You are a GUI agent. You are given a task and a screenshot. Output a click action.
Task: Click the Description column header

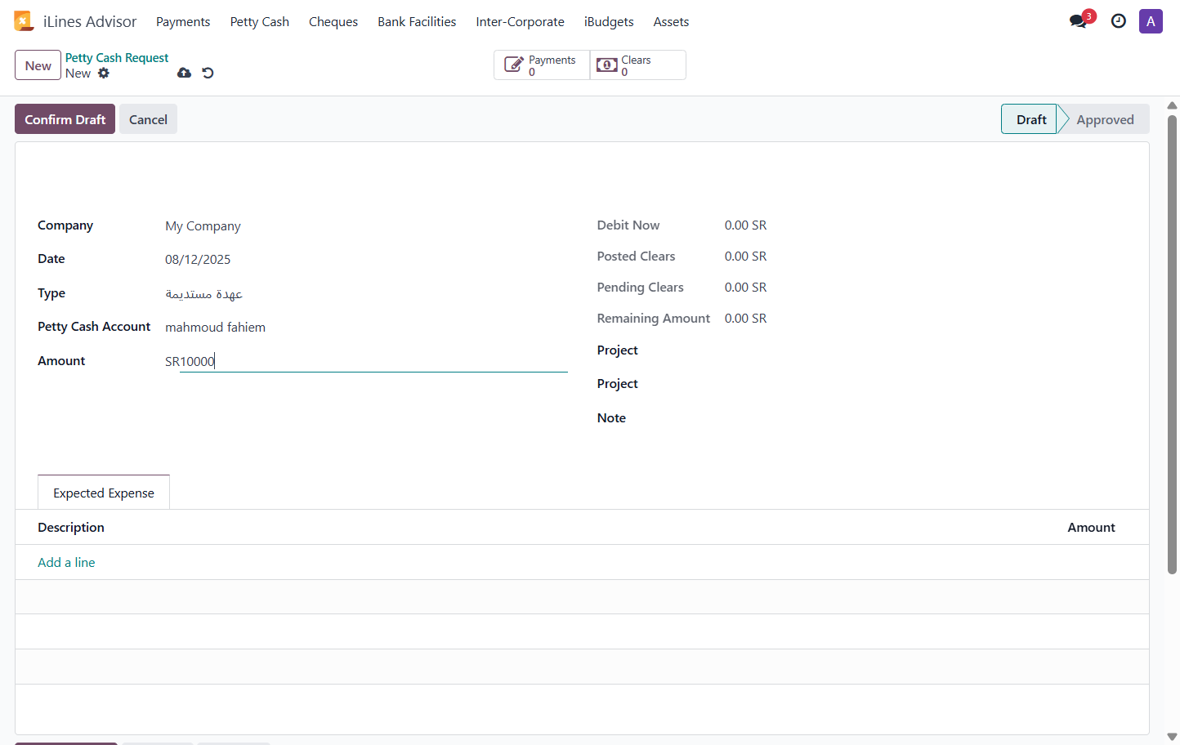71,528
